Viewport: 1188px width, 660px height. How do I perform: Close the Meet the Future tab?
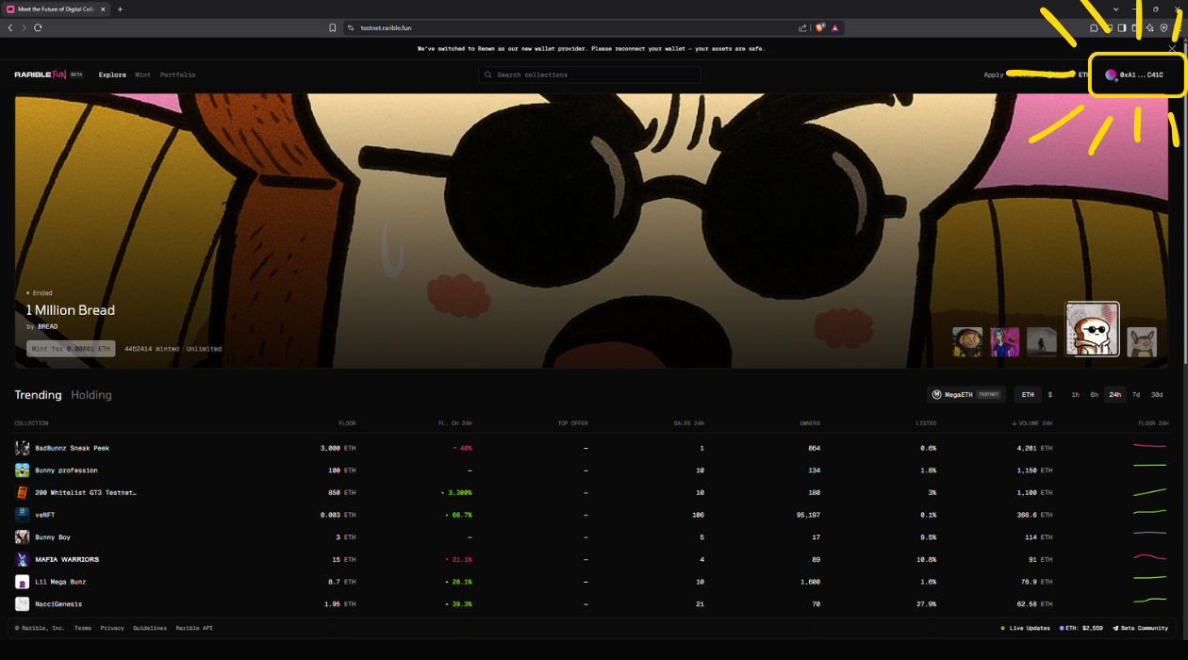click(101, 9)
